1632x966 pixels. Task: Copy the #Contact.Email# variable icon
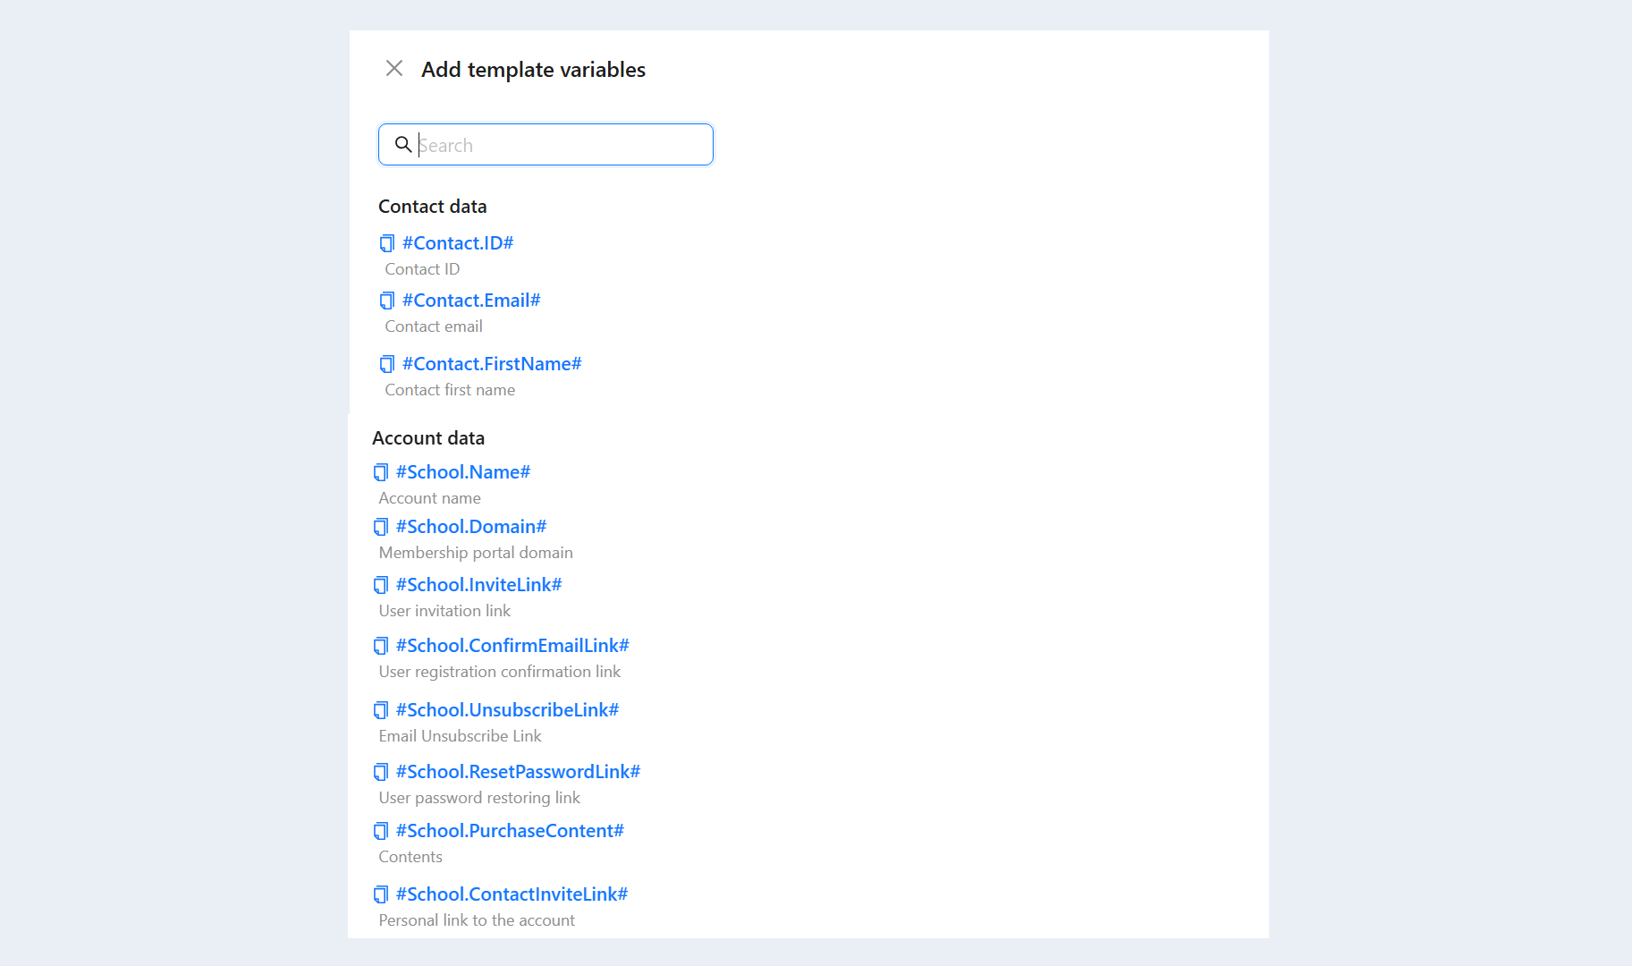point(386,301)
